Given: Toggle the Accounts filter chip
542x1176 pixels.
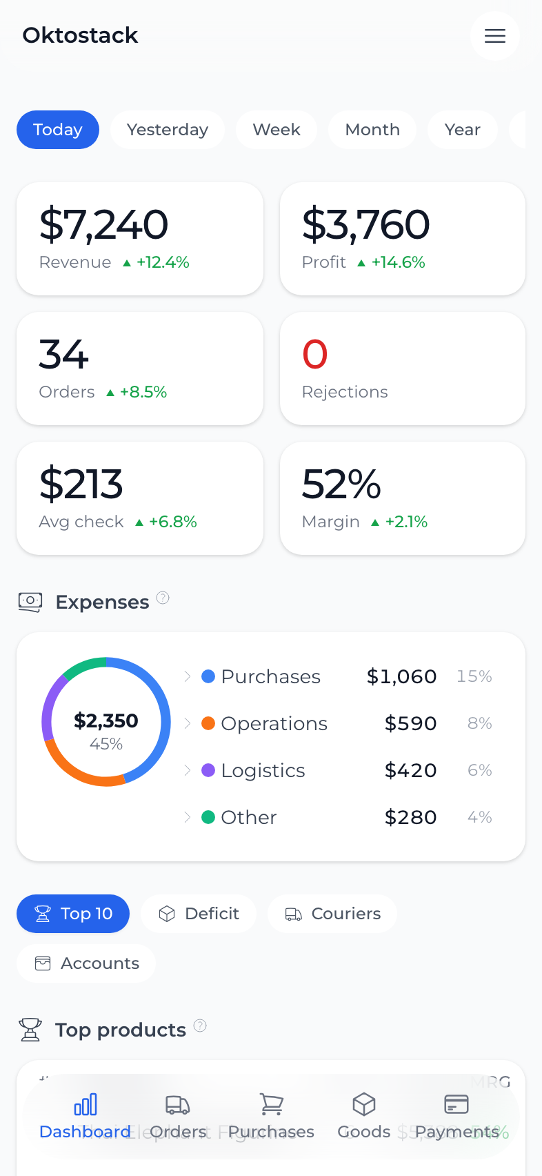Looking at the screenshot, I should (86, 963).
